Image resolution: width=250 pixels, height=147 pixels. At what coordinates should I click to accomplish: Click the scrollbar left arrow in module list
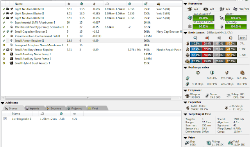click(3, 98)
